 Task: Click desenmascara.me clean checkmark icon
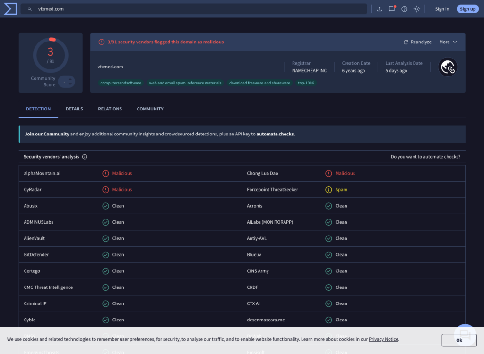[328, 320]
